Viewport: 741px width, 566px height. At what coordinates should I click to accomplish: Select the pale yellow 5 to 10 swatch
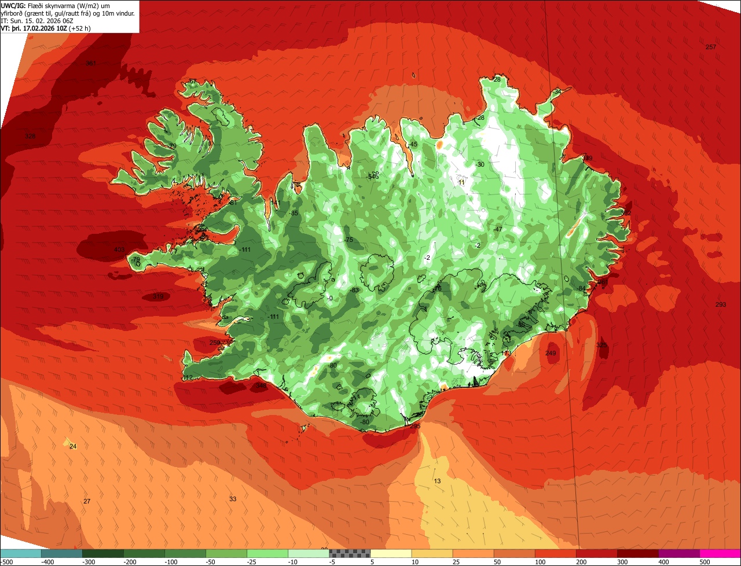(390, 553)
